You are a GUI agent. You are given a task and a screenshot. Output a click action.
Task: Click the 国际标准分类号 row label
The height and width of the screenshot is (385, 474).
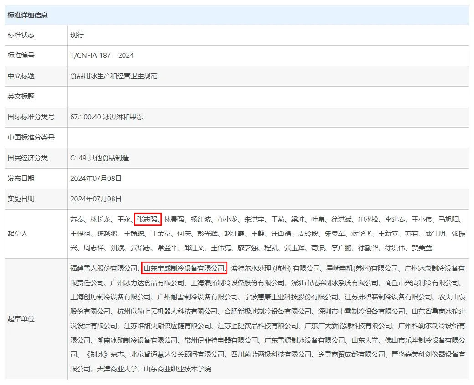tap(31, 117)
